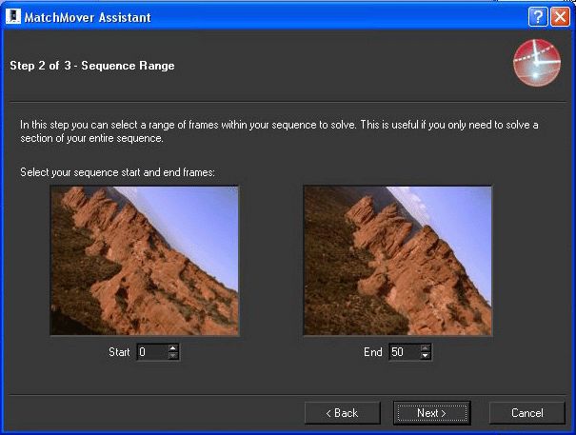576x435 pixels.
Task: Increase the Start frame with up arrow
Action: 173,348
